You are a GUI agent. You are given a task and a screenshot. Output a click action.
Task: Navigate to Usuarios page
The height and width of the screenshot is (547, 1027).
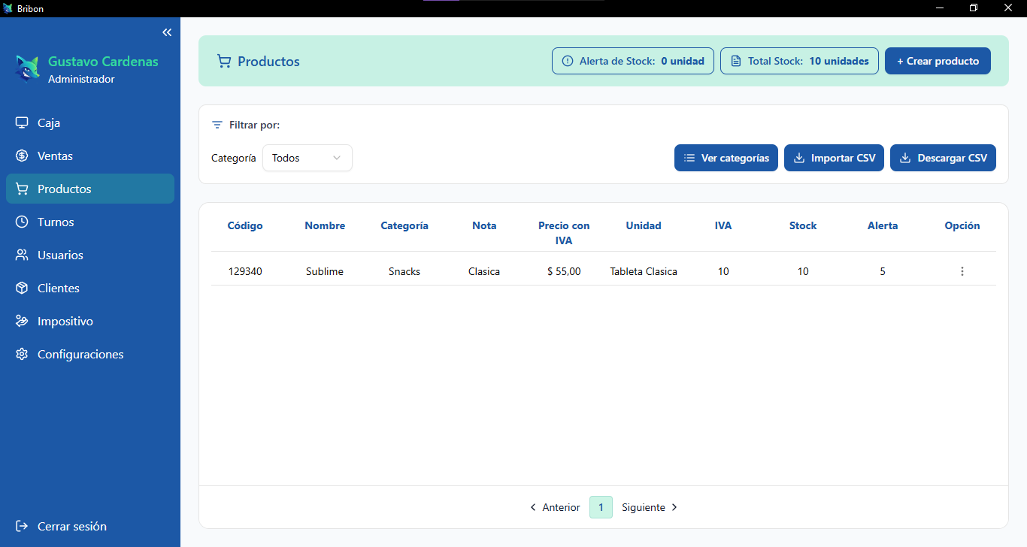[x=60, y=255]
